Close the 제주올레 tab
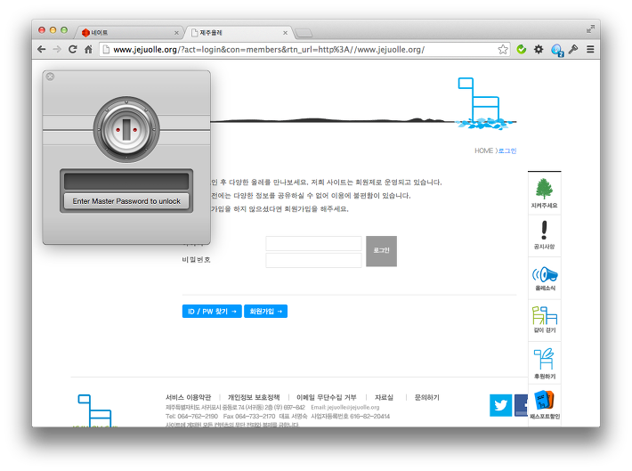The image size is (632, 471). [285, 33]
